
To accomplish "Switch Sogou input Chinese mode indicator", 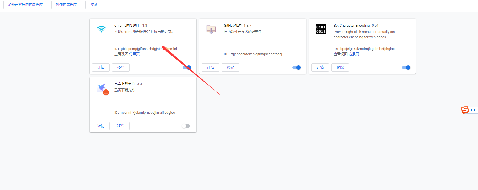I will pyautogui.click(x=473, y=110).
